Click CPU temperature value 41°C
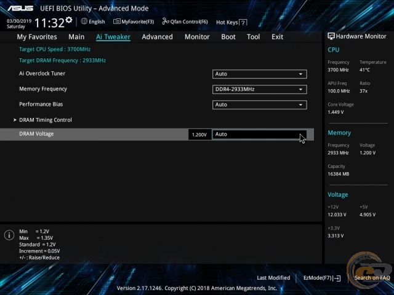The width and height of the screenshot is (394, 295). (x=364, y=70)
